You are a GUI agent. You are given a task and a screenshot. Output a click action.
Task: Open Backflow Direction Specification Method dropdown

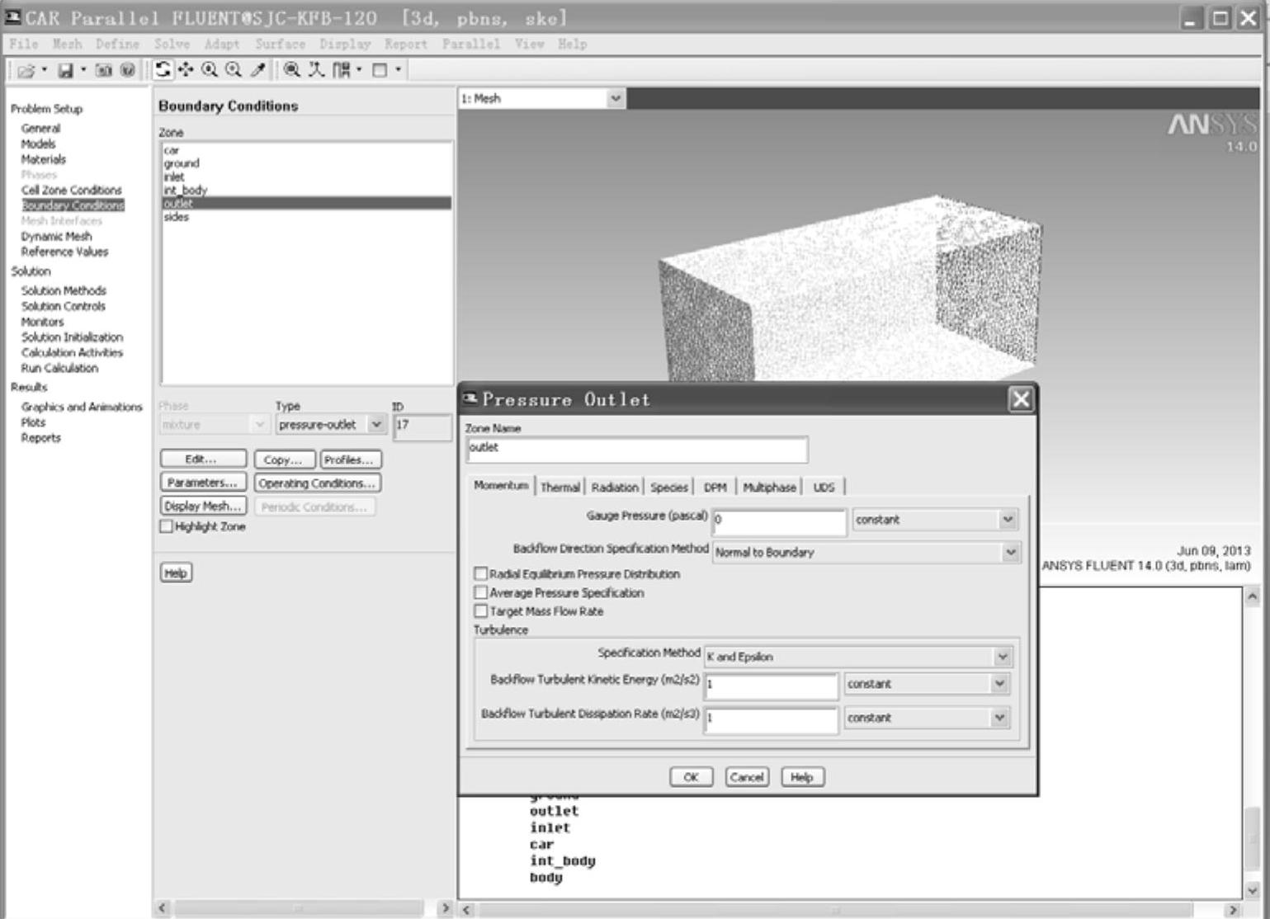pos(1010,552)
